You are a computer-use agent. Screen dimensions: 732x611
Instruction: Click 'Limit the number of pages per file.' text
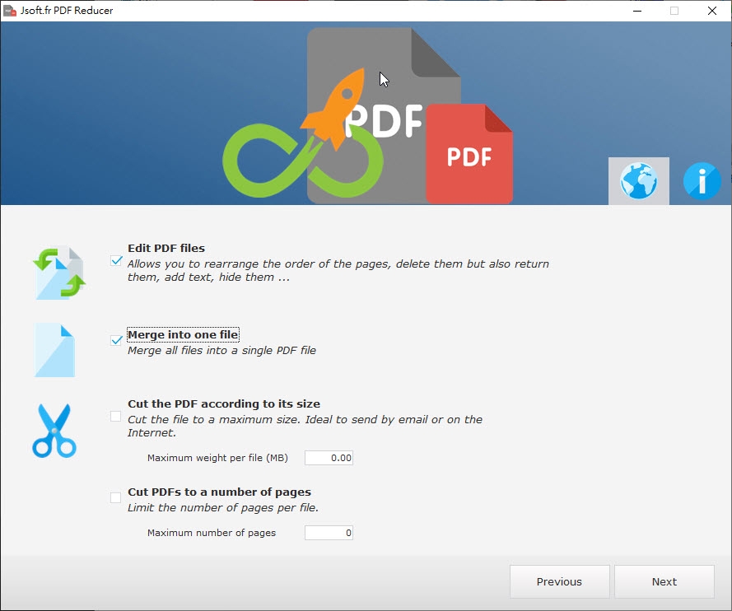pyautogui.click(x=223, y=507)
